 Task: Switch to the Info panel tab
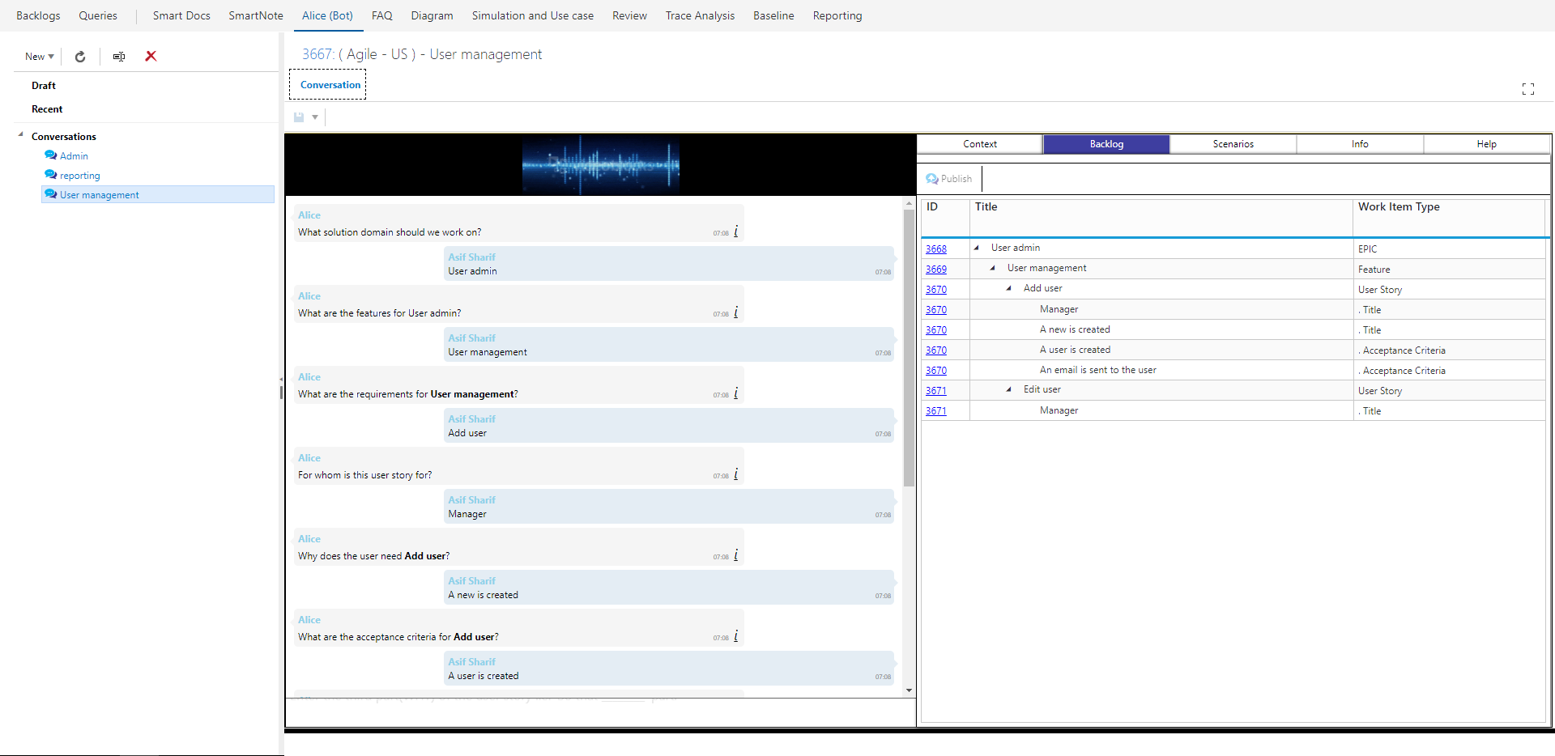1360,144
